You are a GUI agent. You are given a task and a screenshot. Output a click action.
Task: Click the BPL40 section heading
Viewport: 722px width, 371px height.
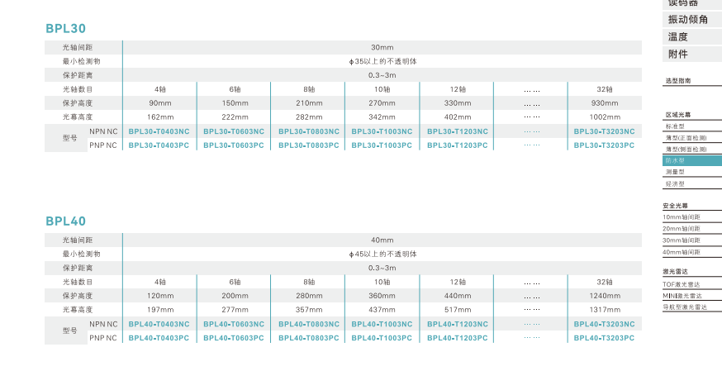pyautogui.click(x=66, y=221)
